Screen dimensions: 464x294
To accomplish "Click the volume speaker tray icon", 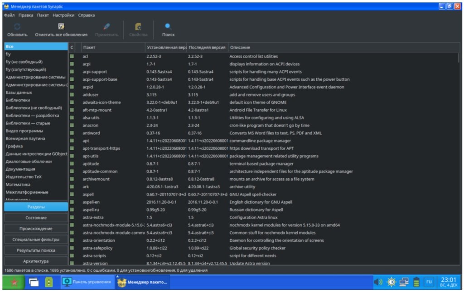I will click(377, 282).
